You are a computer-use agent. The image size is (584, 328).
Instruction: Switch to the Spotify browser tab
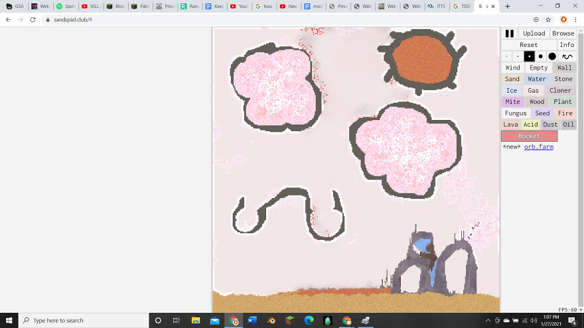pyautogui.click(x=64, y=6)
